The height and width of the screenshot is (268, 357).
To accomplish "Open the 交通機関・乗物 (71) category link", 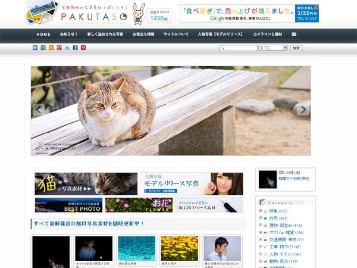I will [x=287, y=240].
